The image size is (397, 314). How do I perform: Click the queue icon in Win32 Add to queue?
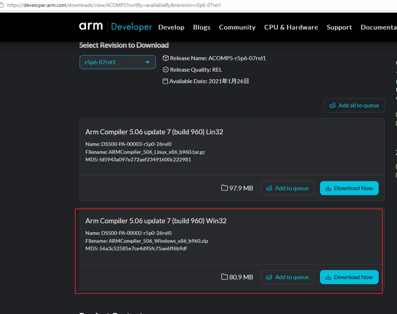coord(269,277)
